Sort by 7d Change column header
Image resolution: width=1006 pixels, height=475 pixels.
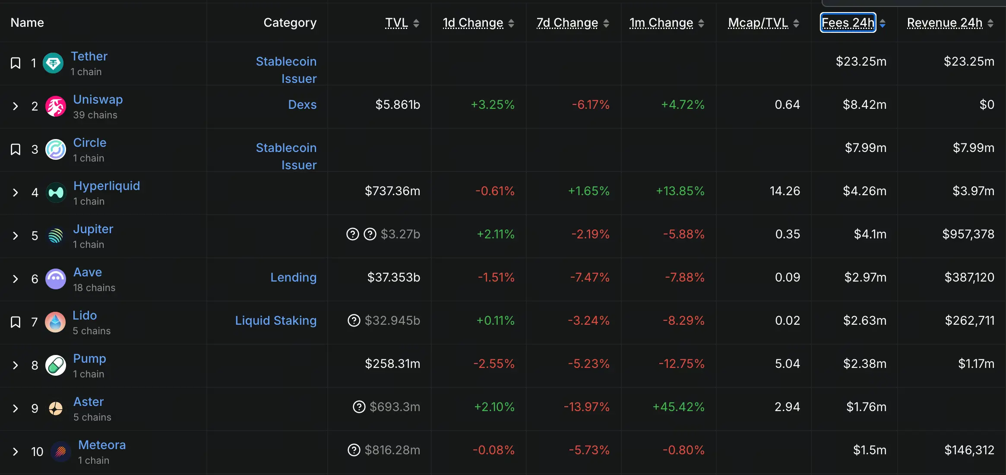(567, 22)
